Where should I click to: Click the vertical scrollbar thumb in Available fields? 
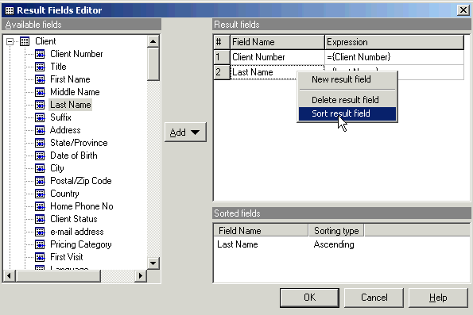tap(153, 64)
